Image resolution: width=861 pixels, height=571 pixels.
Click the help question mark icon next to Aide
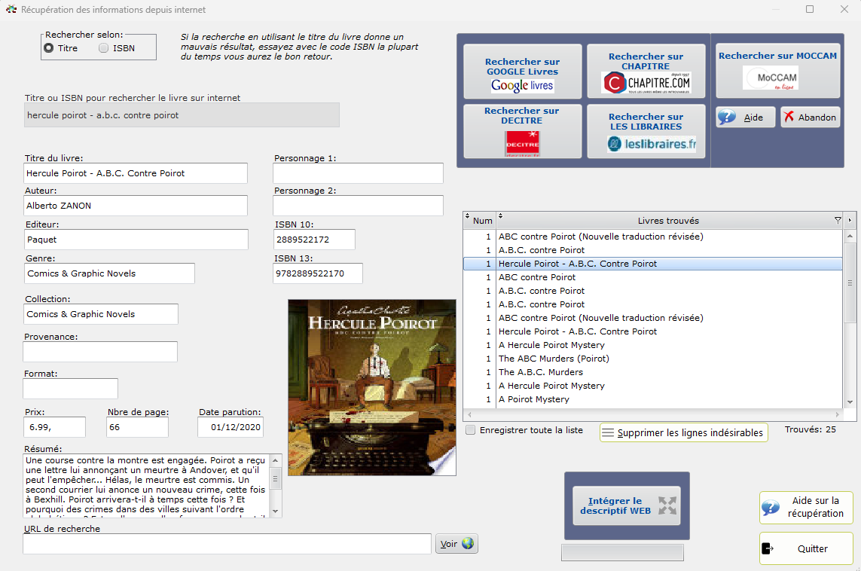pyautogui.click(x=727, y=117)
